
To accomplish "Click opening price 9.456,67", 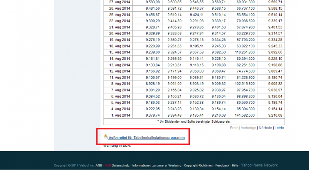I will point(153,15).
